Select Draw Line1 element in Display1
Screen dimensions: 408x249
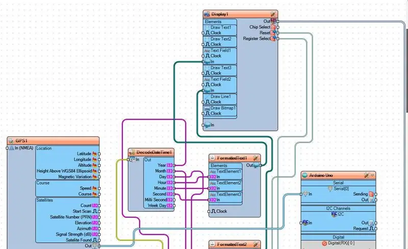(x=220, y=96)
